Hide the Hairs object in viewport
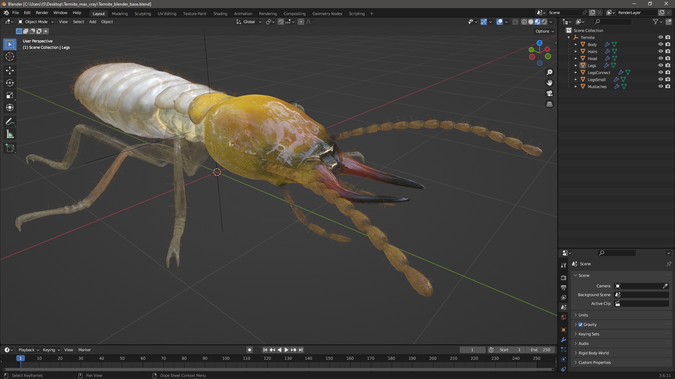The width and height of the screenshot is (675, 379). click(661, 52)
